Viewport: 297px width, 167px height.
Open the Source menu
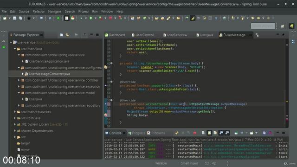click(x=24, y=12)
